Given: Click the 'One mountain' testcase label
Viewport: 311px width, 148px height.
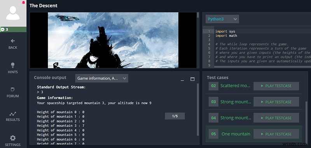Looking at the screenshot, I should click(236, 134).
